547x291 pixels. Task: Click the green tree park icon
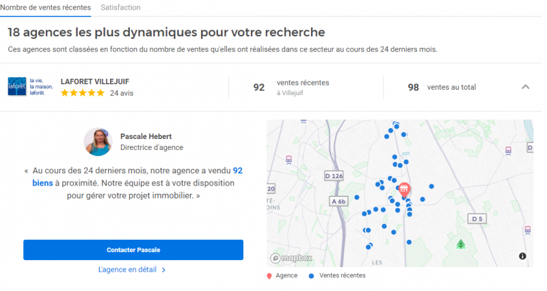(x=462, y=244)
